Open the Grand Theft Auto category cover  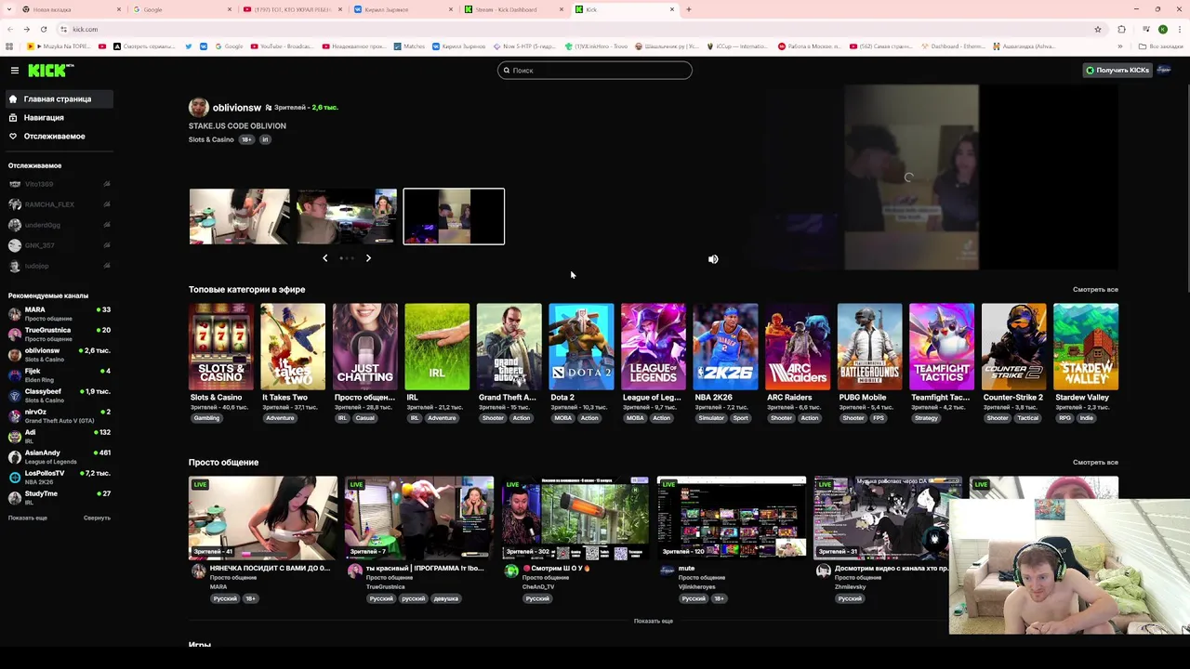(x=509, y=347)
